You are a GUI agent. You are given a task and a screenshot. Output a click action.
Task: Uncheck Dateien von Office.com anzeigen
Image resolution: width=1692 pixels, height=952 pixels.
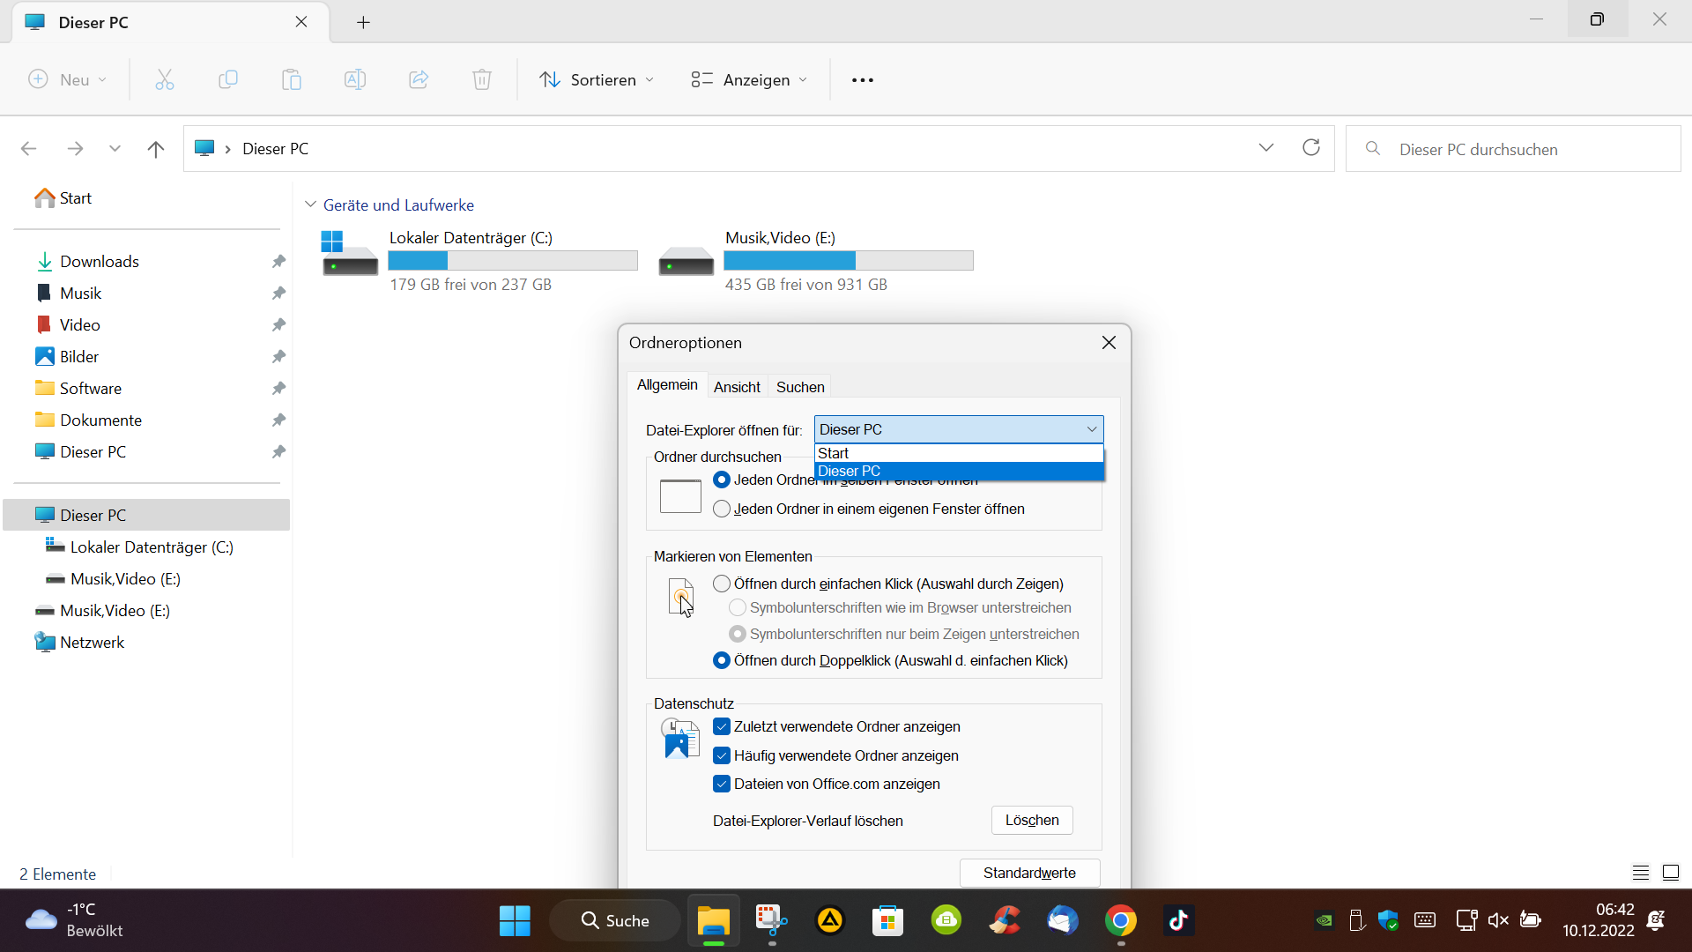pos(722,784)
